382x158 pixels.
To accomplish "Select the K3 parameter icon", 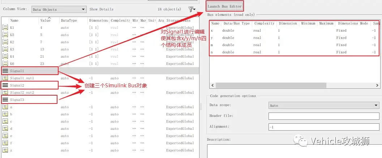I will pyautogui.click(x=5, y=49).
